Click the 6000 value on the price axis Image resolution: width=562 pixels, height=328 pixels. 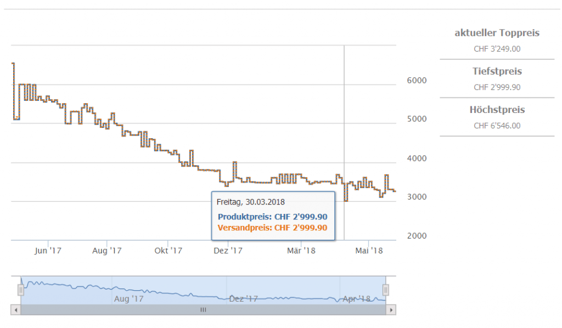tap(417, 81)
